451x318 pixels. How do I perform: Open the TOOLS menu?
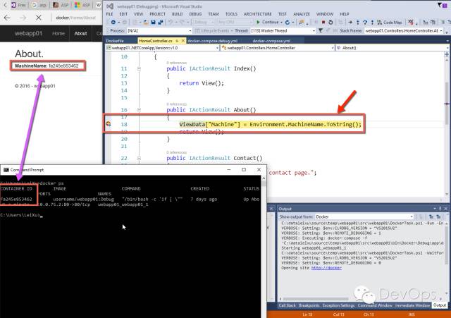[231, 14]
